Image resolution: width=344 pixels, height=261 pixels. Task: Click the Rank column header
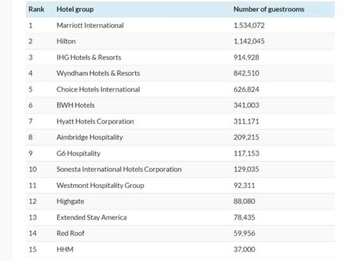pos(36,9)
